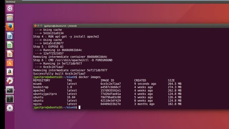Click the Terminal label in top panel
This screenshot has height=129, width=229.
pyautogui.click(x=10, y=2)
